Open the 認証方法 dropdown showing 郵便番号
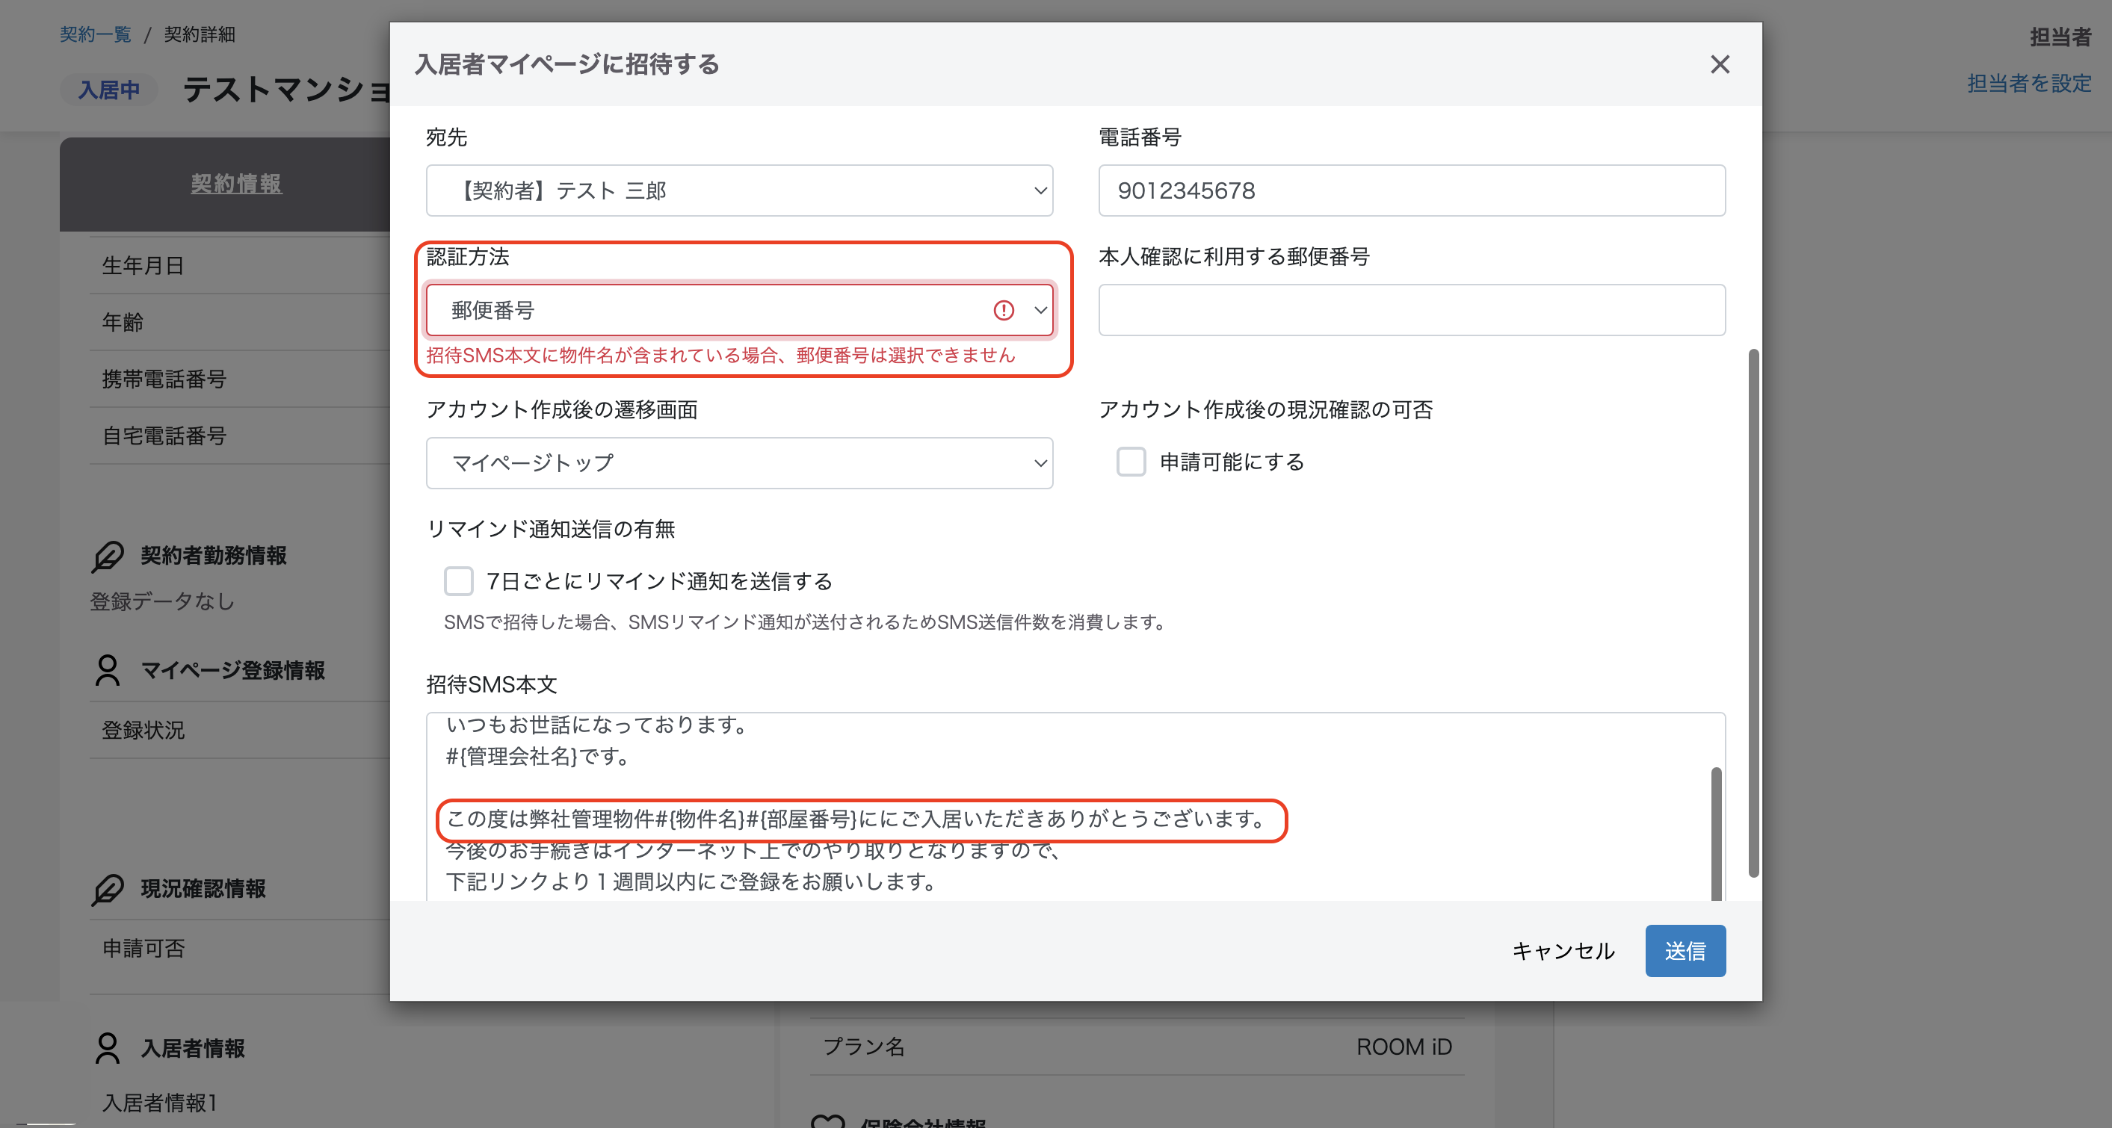Screen dimensions: 2112x1128 (738, 310)
